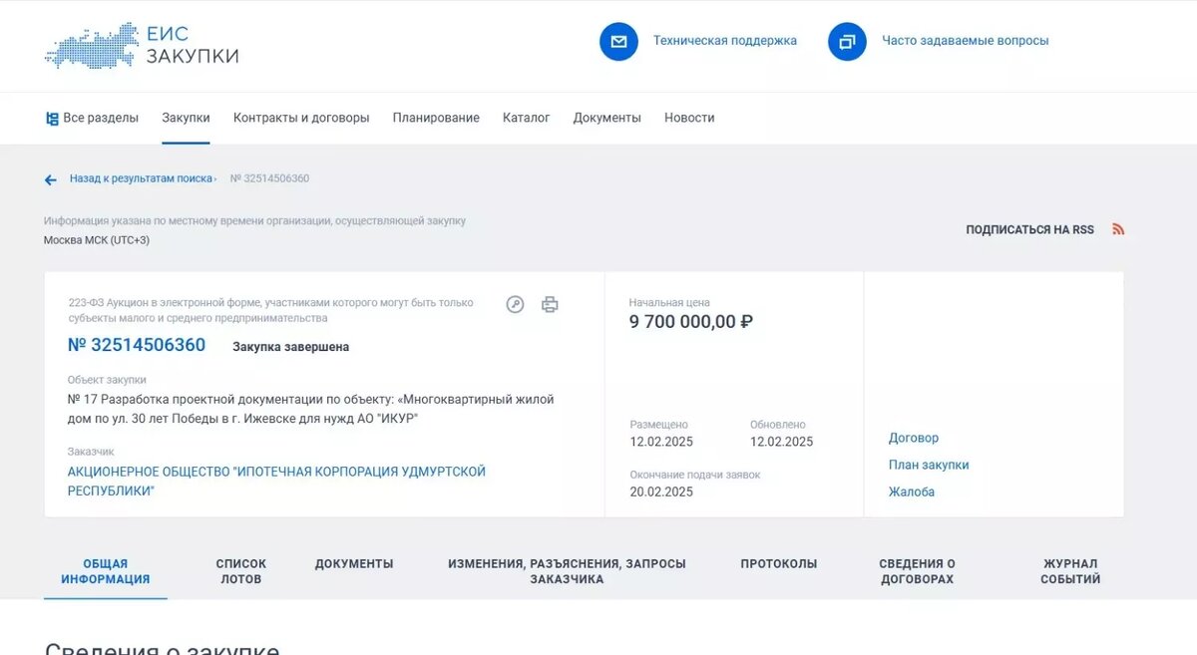Click the back arrow beside search results link
The image size is (1197, 655).
(49, 179)
